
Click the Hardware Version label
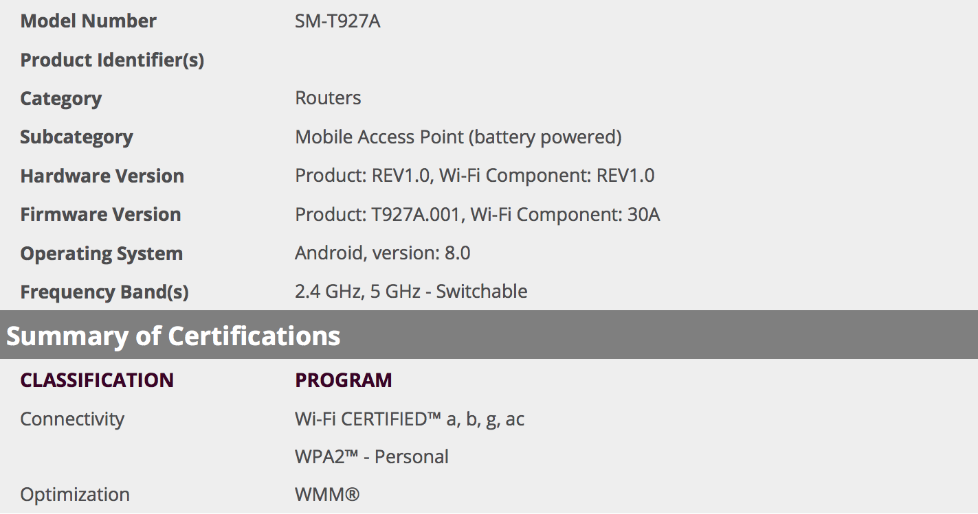[102, 176]
